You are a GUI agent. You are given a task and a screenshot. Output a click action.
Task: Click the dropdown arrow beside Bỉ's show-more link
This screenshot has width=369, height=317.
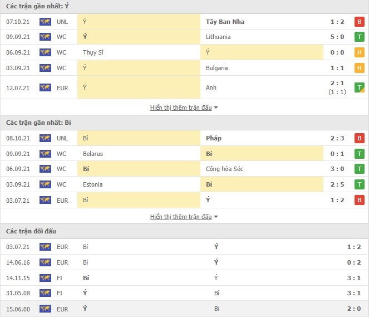216,217
